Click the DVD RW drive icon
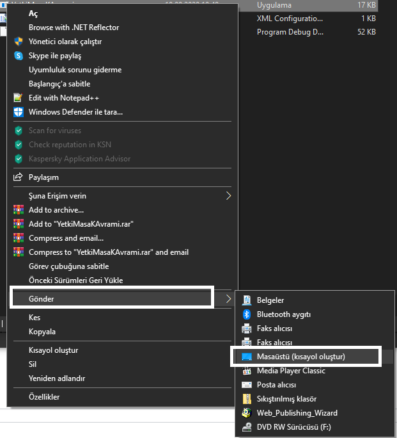397x438 pixels. click(247, 427)
